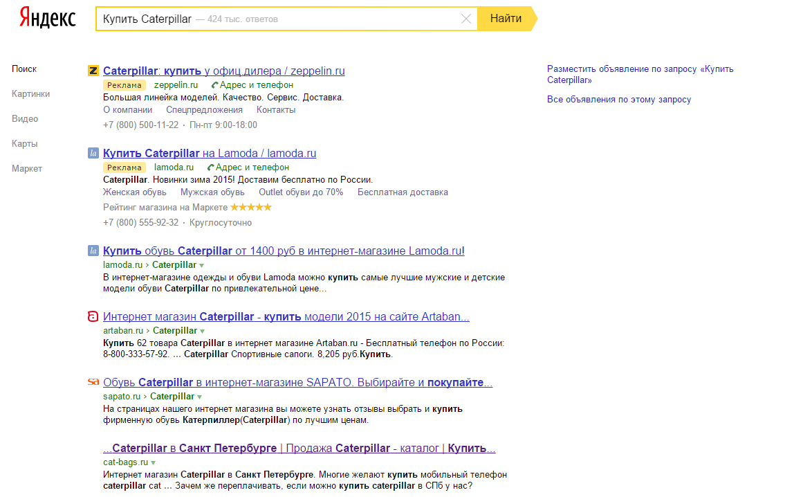785x497 pixels.
Task: Click the Artaban favicon icon
Action: click(93, 316)
